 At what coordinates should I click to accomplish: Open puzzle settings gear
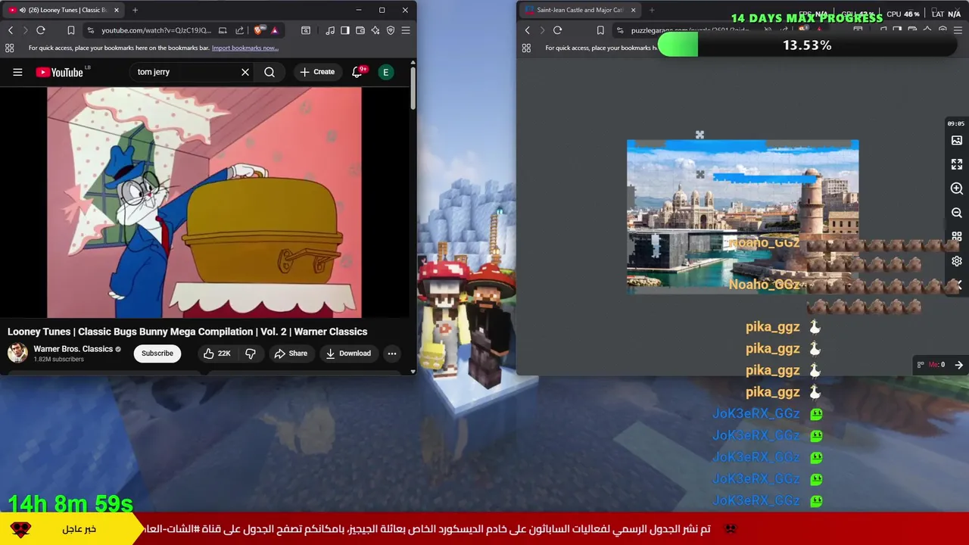click(957, 261)
